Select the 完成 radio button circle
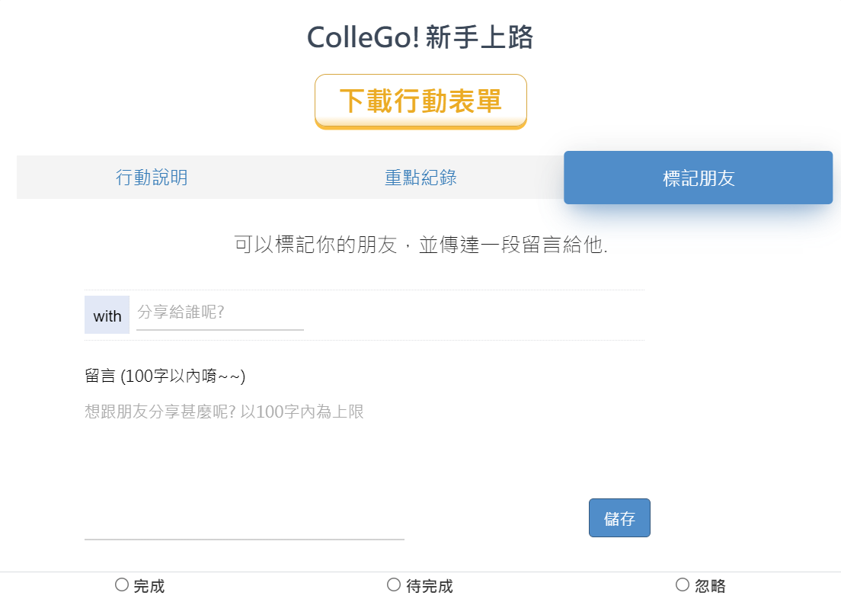Screen dimensions: 841x615 coord(122,585)
